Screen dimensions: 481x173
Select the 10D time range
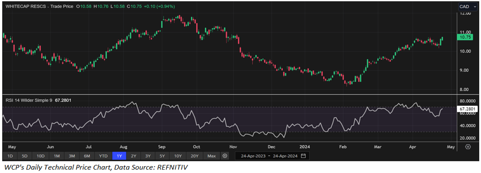41,156
